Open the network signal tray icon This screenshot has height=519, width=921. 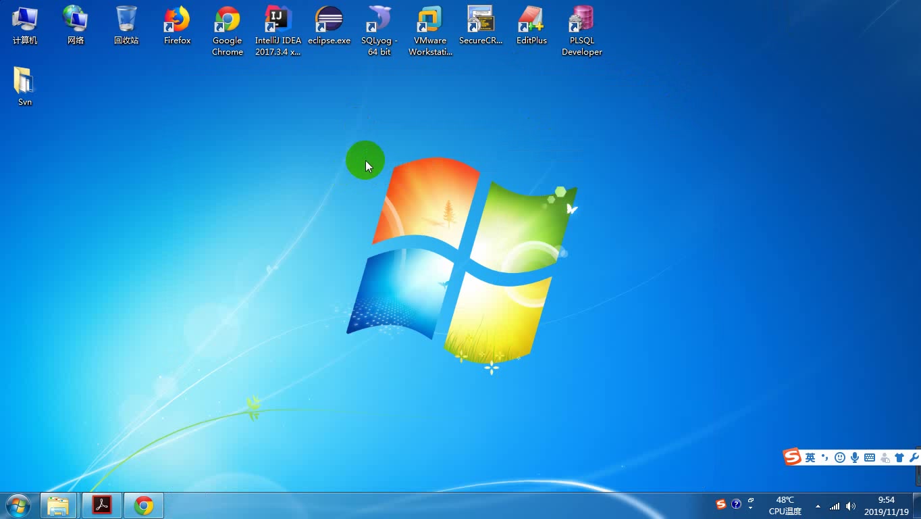[x=835, y=506]
